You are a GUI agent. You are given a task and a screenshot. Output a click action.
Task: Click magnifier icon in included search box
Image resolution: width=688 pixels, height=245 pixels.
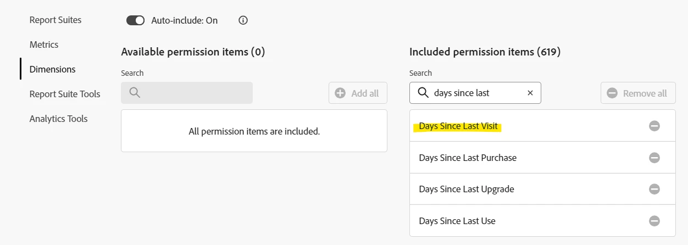[x=423, y=93]
